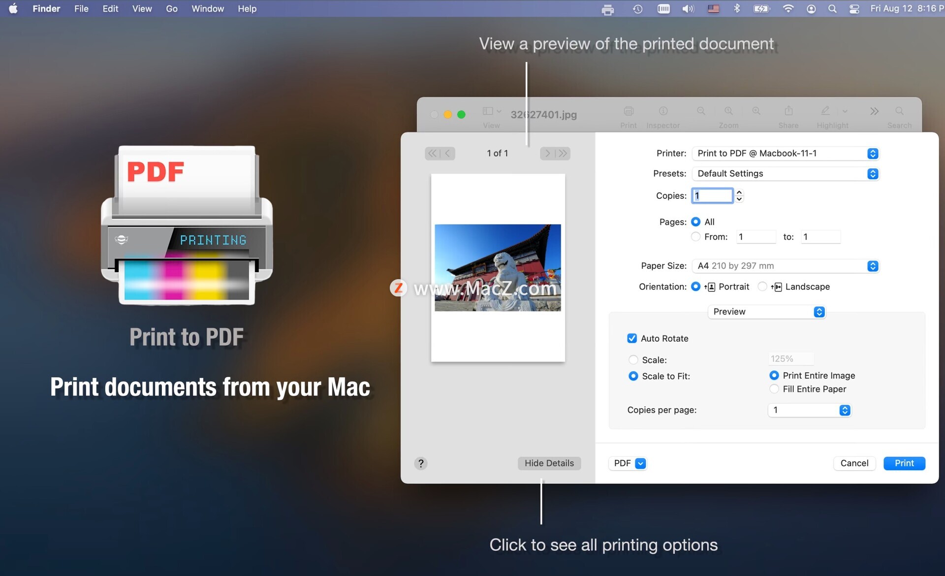Expand the Paper Size dropdown
The image size is (945, 576).
coord(785,266)
